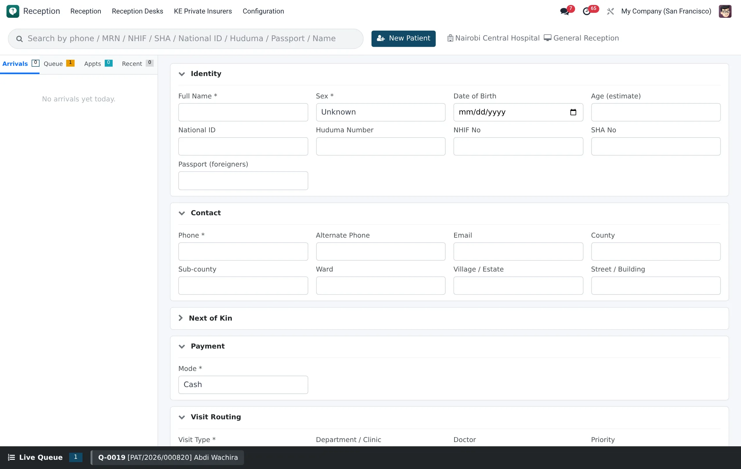The width and height of the screenshot is (741, 469).
Task: Click the Date of Birth field
Action: point(518,112)
